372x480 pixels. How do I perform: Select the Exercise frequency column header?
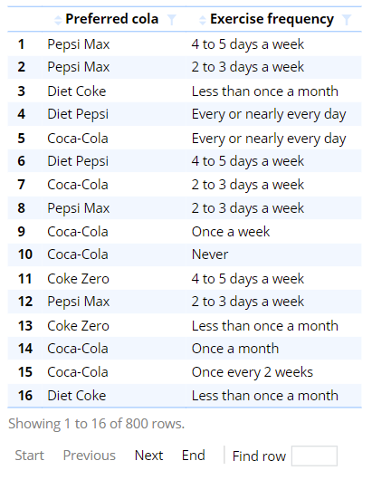pos(272,19)
